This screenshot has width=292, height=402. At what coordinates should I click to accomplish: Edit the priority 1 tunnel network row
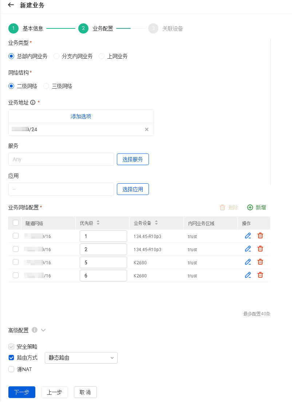(248, 236)
